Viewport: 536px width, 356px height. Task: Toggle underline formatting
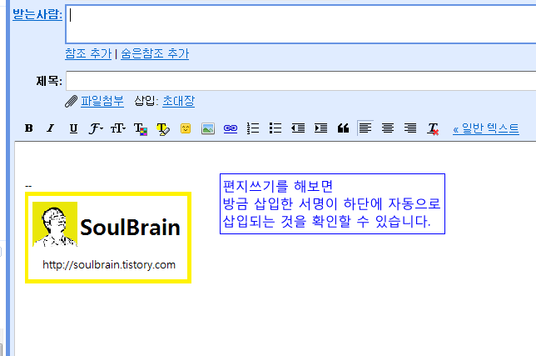pyautogui.click(x=73, y=128)
